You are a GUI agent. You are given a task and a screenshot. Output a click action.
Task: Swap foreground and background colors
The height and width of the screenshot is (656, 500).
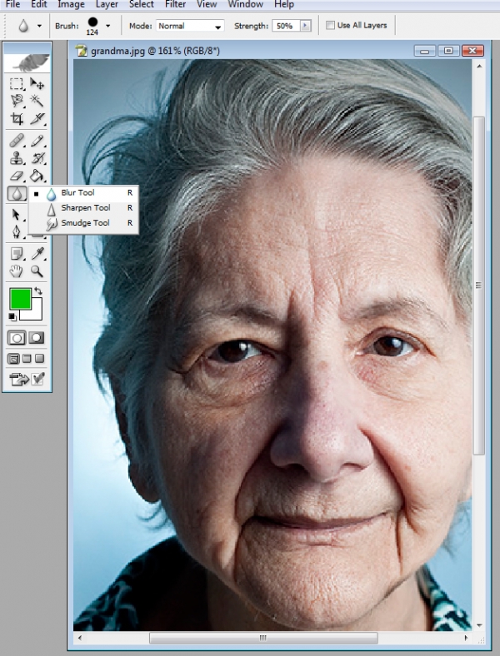[38, 291]
